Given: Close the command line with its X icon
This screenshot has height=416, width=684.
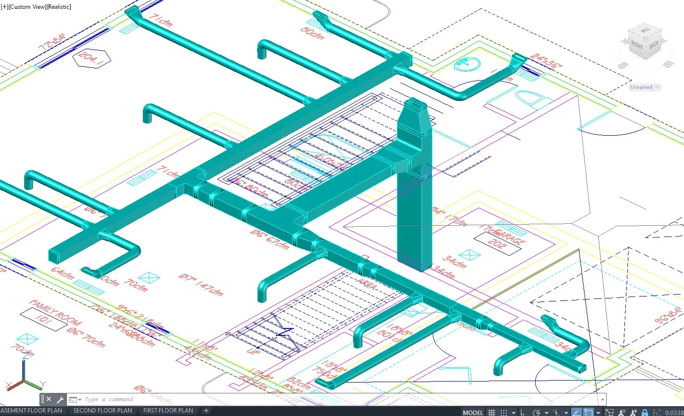Looking at the screenshot, I should point(49,399).
